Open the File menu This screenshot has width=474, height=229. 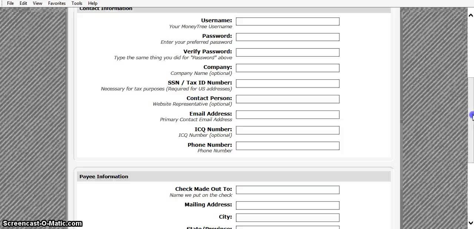(10, 3)
